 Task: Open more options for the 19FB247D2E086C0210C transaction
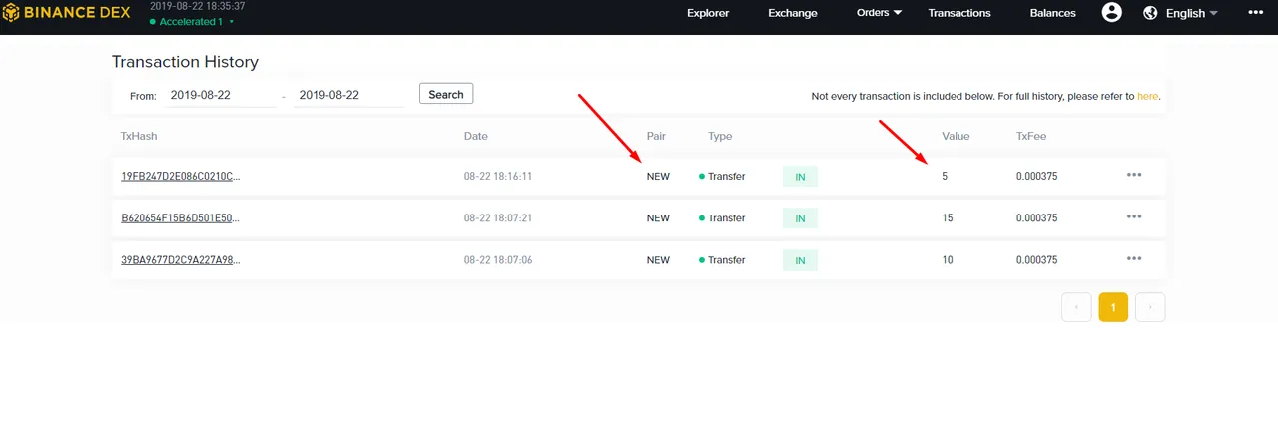click(1134, 175)
